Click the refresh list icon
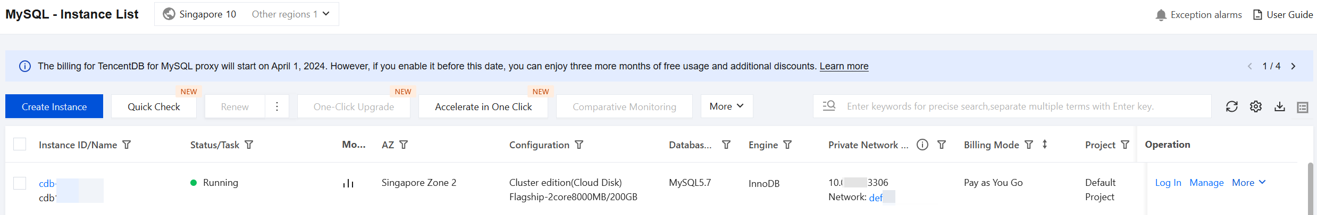This screenshot has height=215, width=1317. [x=1231, y=106]
